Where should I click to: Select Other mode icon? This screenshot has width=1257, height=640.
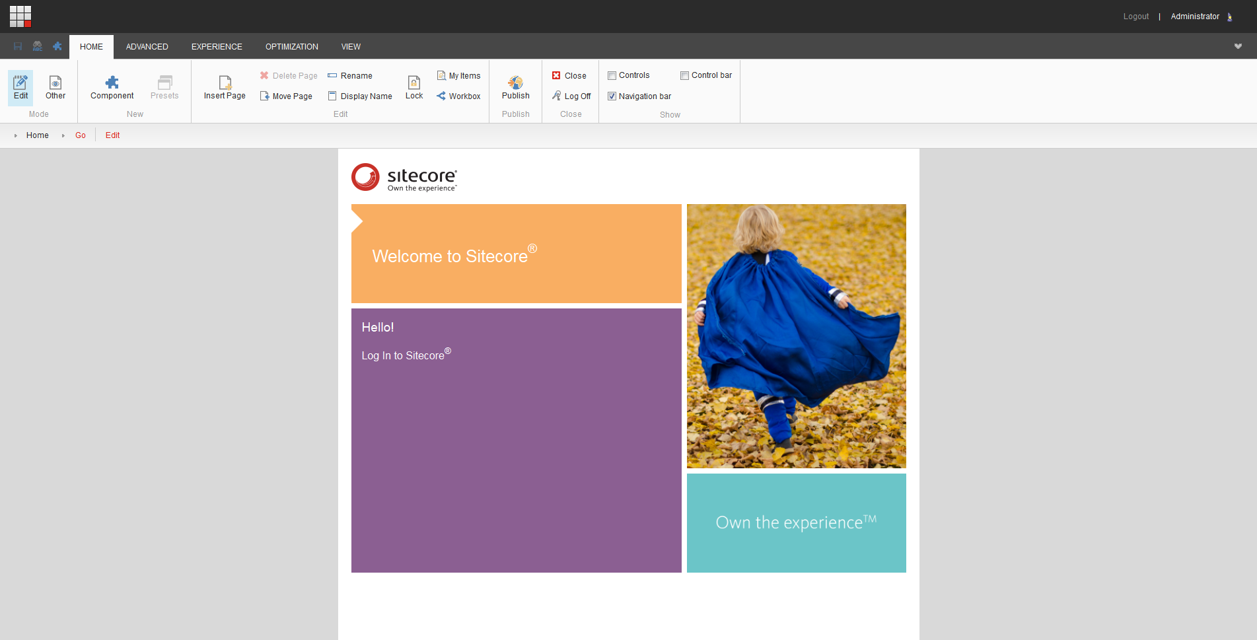55,83
